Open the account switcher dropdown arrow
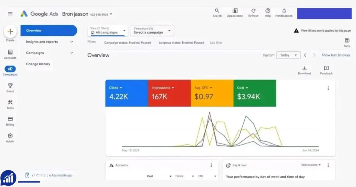Viewport: 356px width, 187px height. (111, 14)
